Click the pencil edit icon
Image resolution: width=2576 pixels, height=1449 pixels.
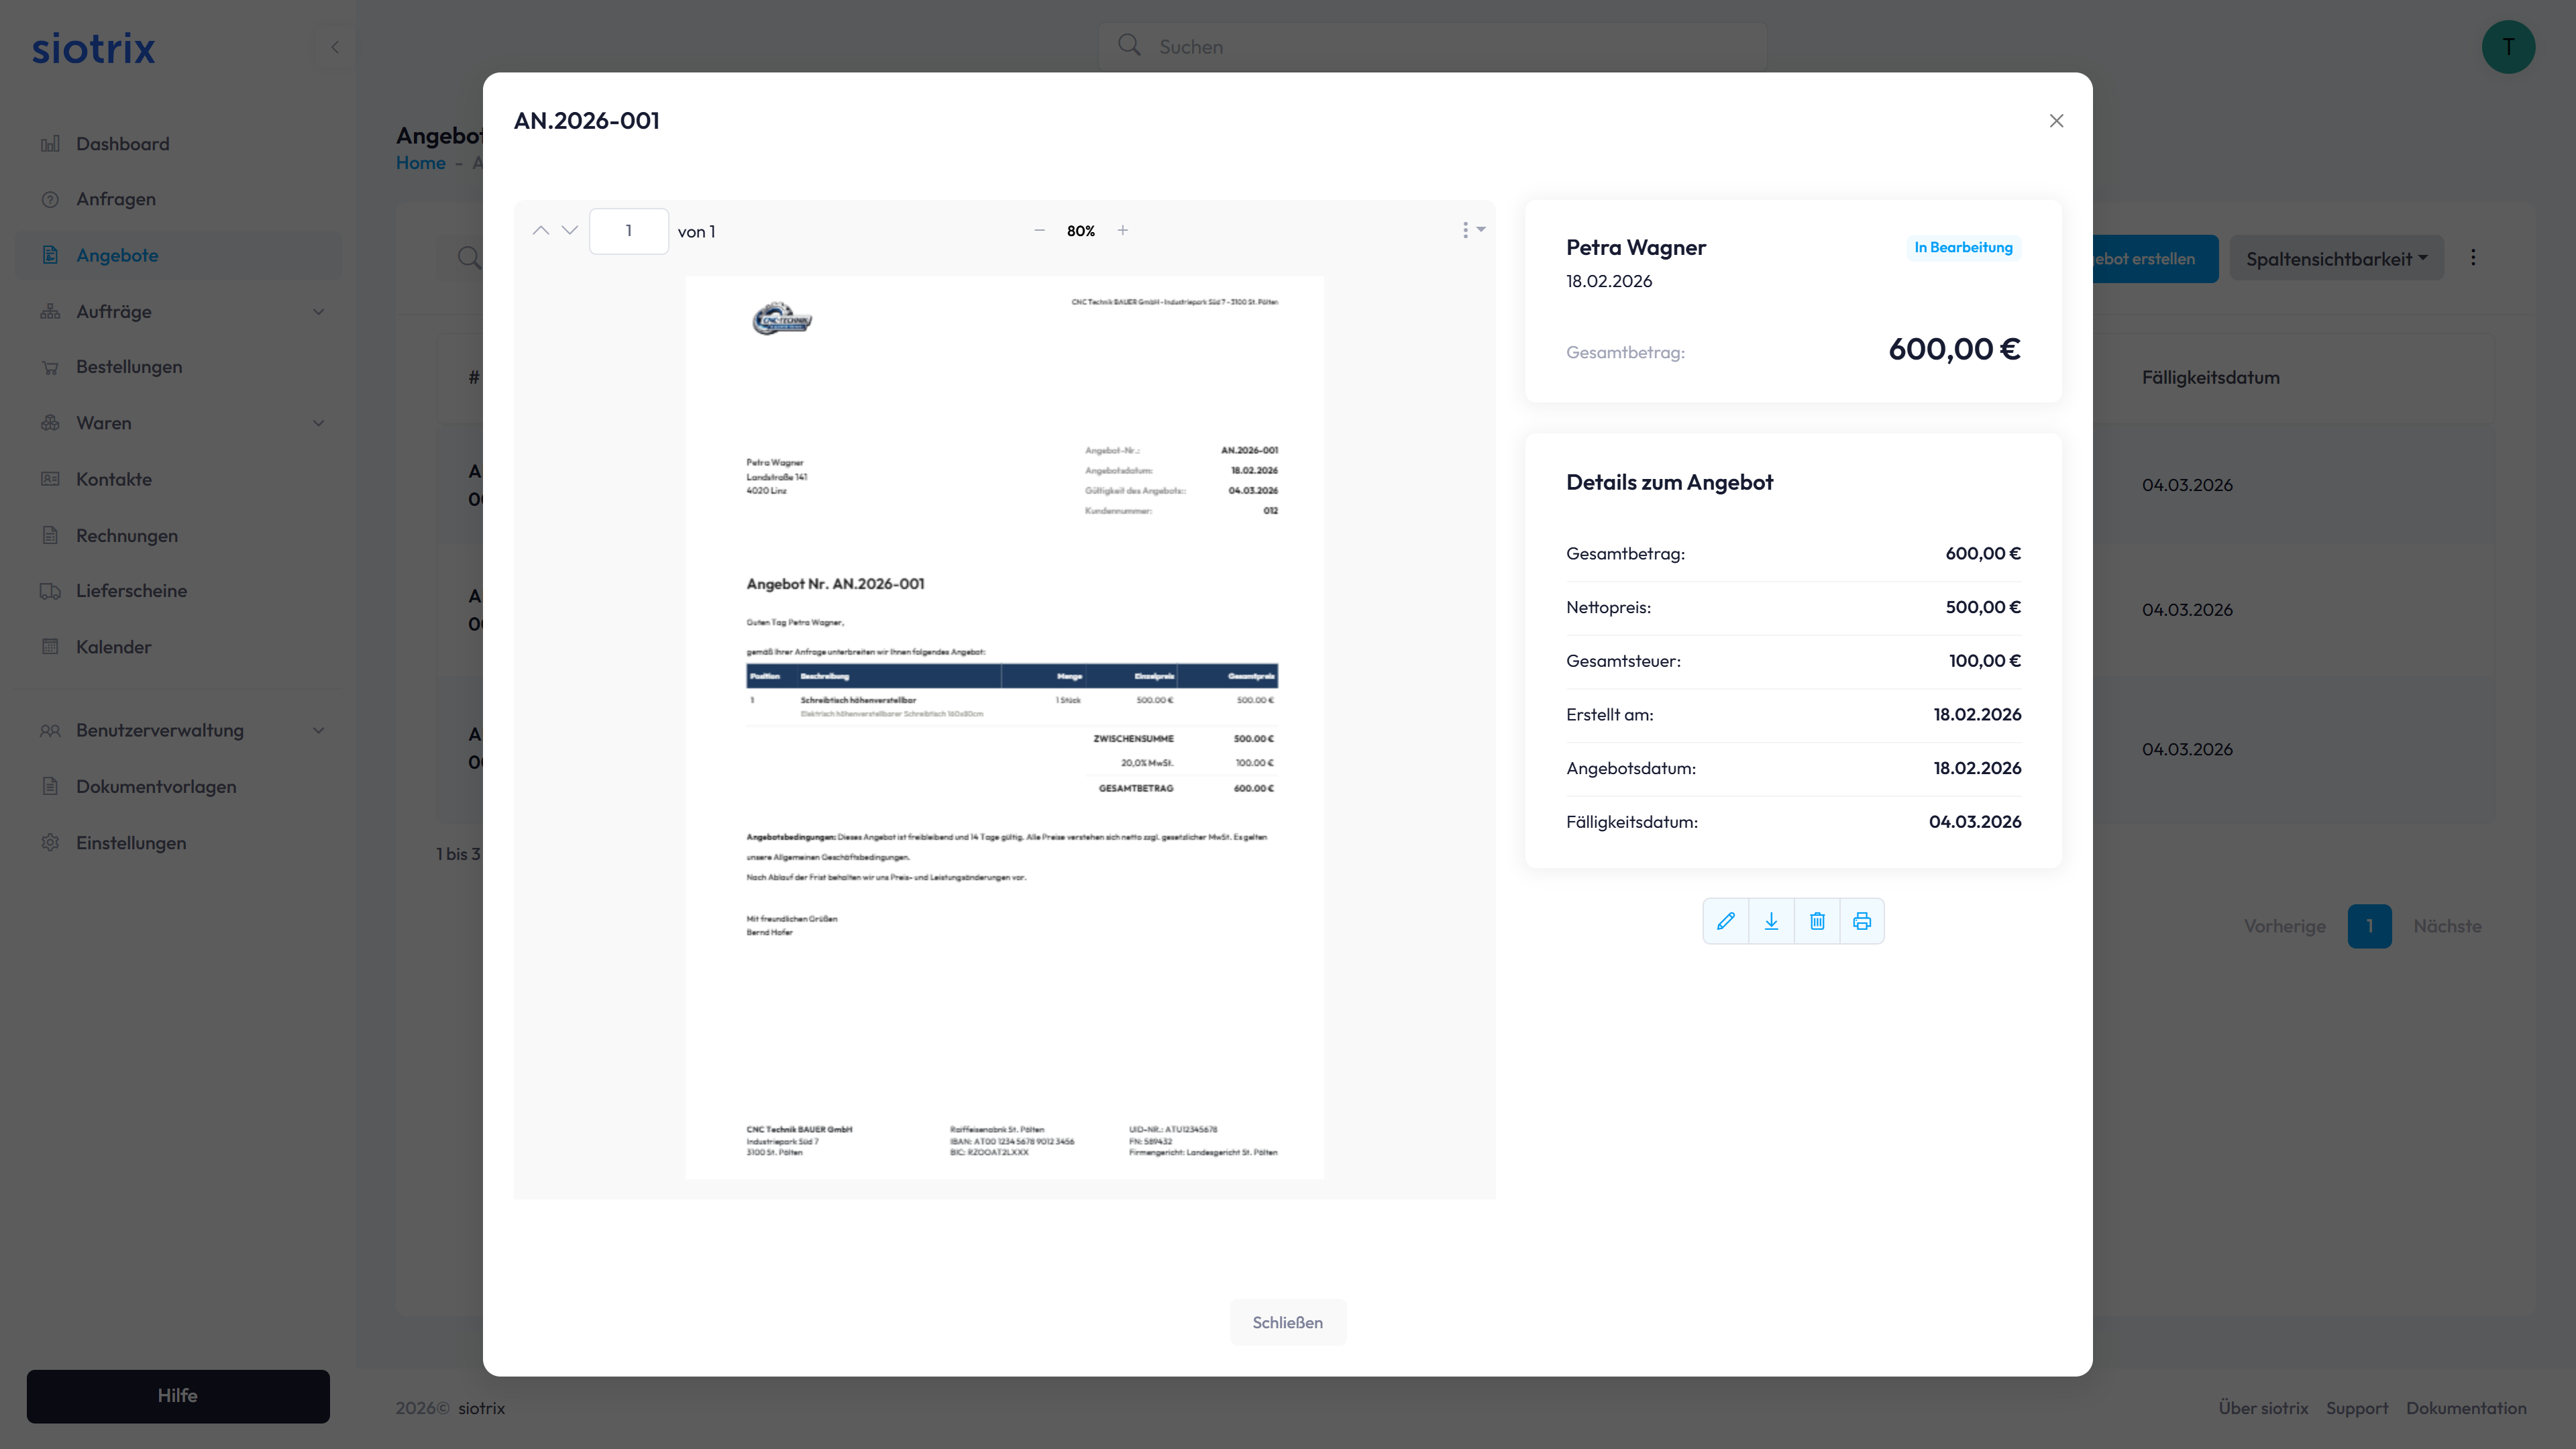[1725, 921]
